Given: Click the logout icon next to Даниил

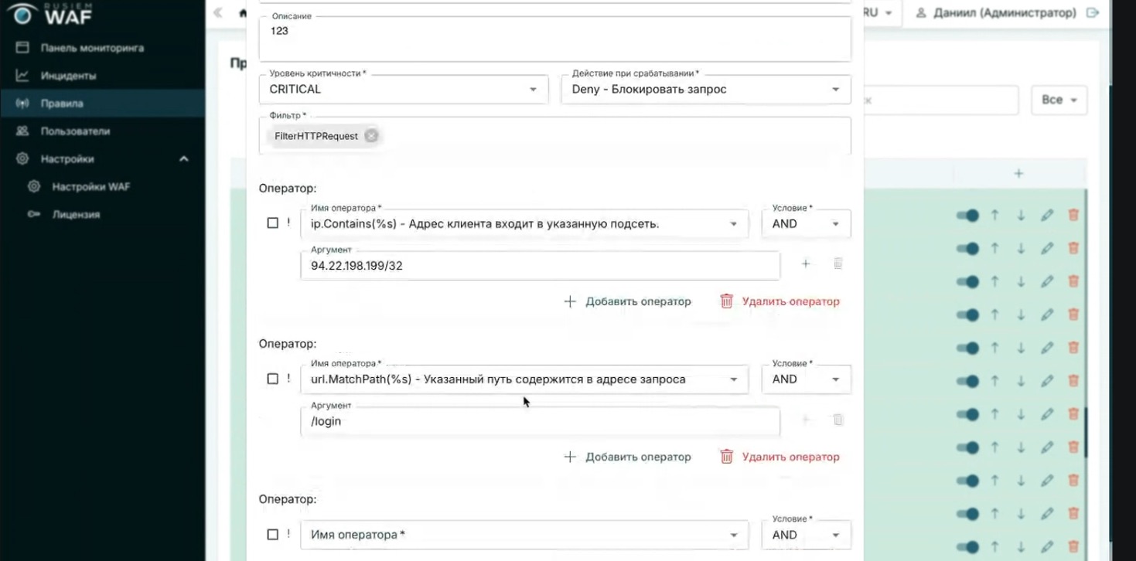Looking at the screenshot, I should point(1093,12).
